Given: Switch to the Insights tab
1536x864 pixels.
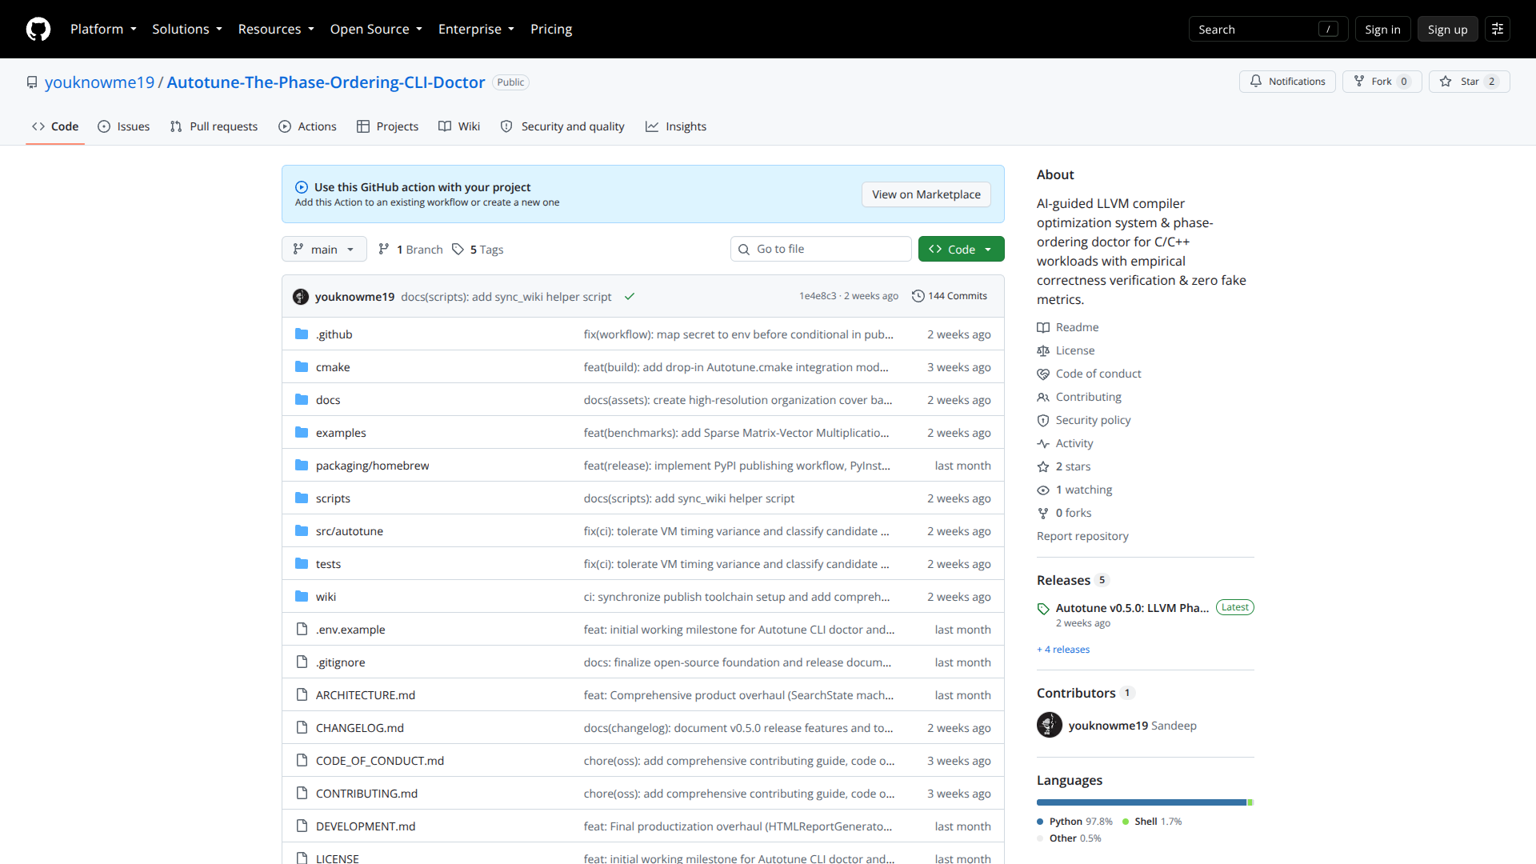Looking at the screenshot, I should [x=676, y=126].
